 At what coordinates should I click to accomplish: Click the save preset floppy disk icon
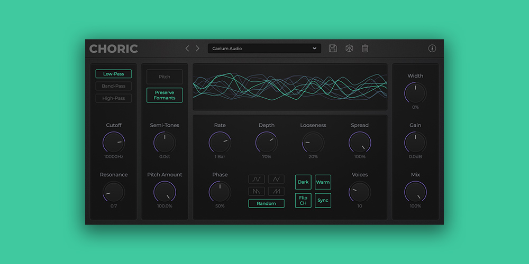point(333,49)
